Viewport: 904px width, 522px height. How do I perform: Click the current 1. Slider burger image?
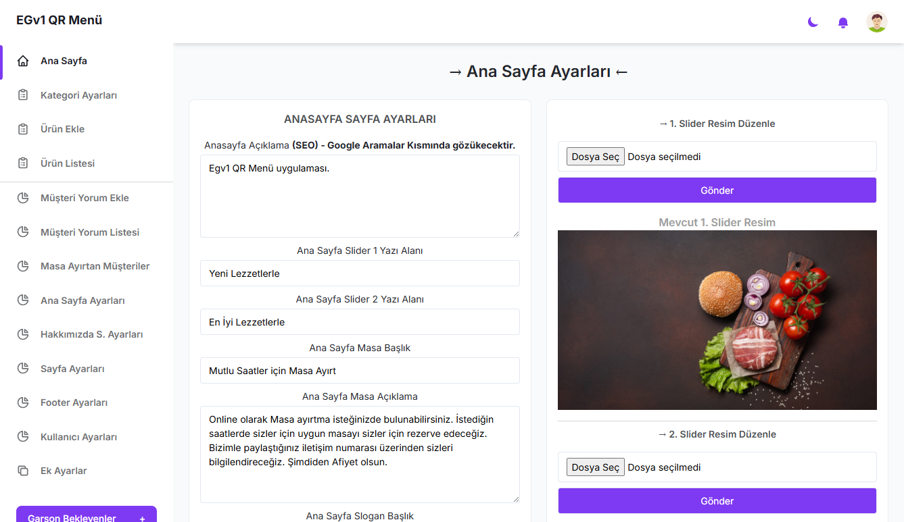pos(717,320)
